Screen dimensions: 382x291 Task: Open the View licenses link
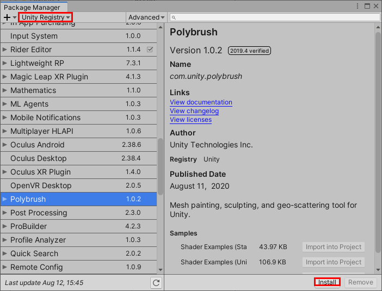pos(190,120)
